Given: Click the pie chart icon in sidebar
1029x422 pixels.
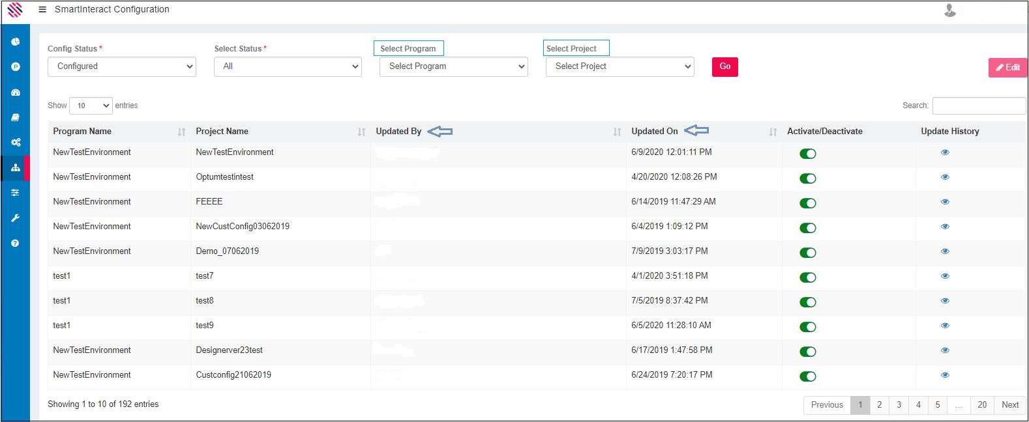Looking at the screenshot, I should 16,42.
